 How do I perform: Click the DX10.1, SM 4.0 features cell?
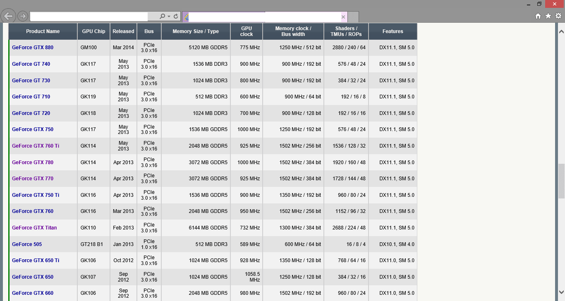[x=393, y=244]
